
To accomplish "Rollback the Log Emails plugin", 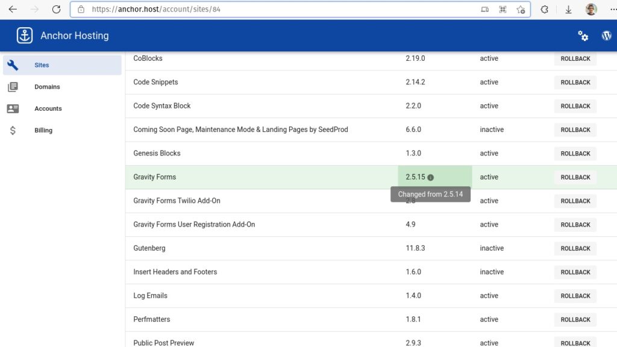I will [x=575, y=296].
